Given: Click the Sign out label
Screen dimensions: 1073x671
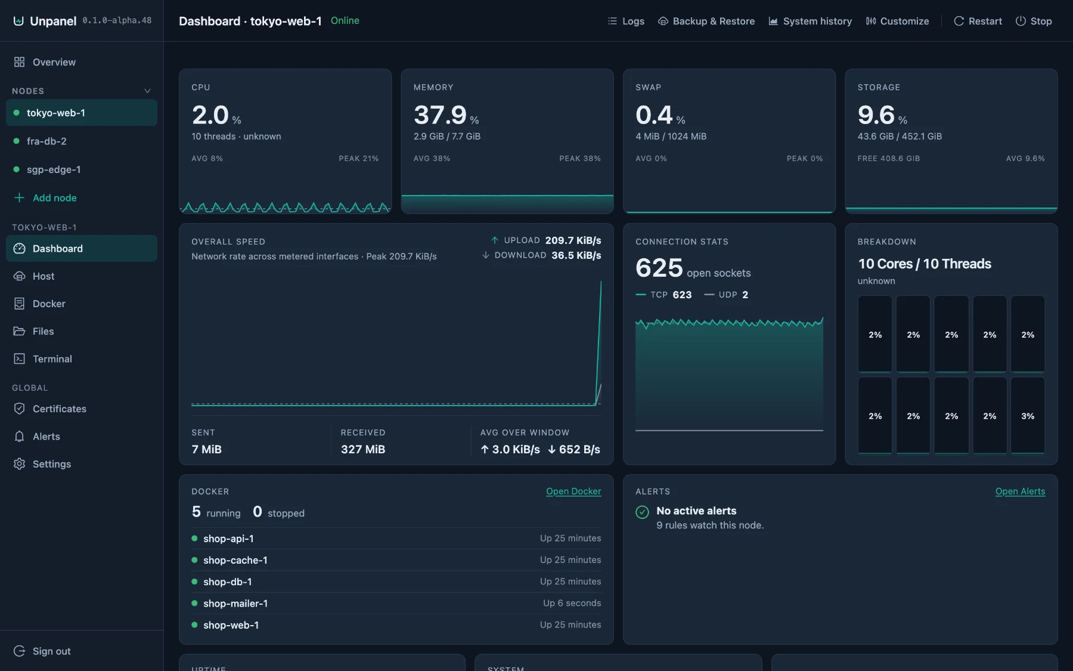Looking at the screenshot, I should pos(52,651).
